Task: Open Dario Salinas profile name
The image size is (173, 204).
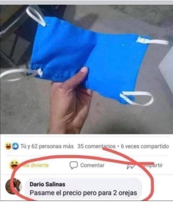Action: [x=48, y=184]
